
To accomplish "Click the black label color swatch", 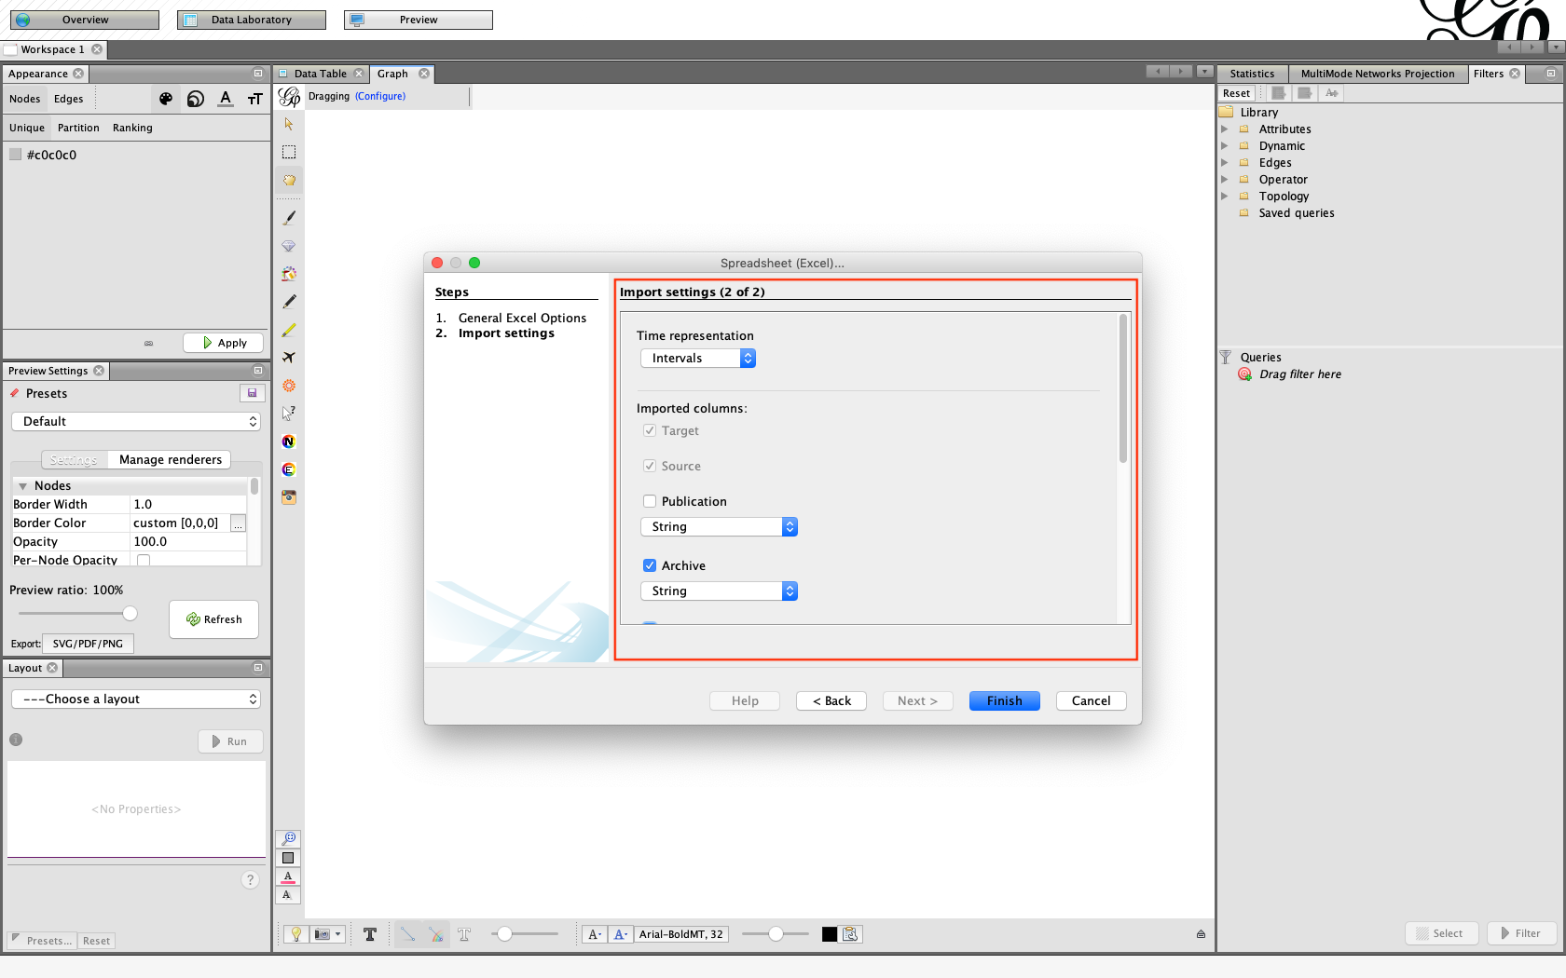I will [830, 934].
